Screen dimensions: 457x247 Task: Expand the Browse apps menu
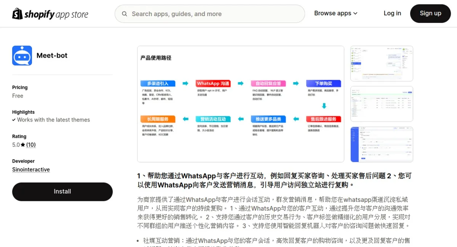pos(336,13)
